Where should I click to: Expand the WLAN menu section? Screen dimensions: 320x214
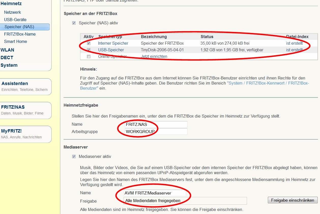pos(7,50)
